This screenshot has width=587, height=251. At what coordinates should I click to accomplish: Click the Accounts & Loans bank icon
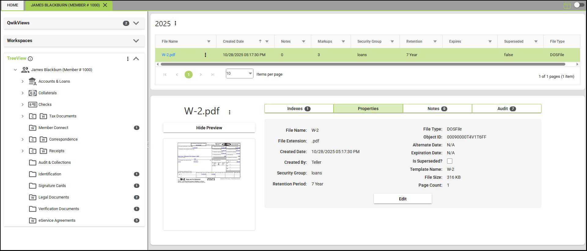[32, 81]
